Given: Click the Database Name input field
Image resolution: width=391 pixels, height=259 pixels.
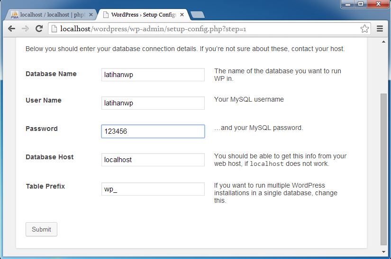Looking at the screenshot, I should tap(153, 75).
